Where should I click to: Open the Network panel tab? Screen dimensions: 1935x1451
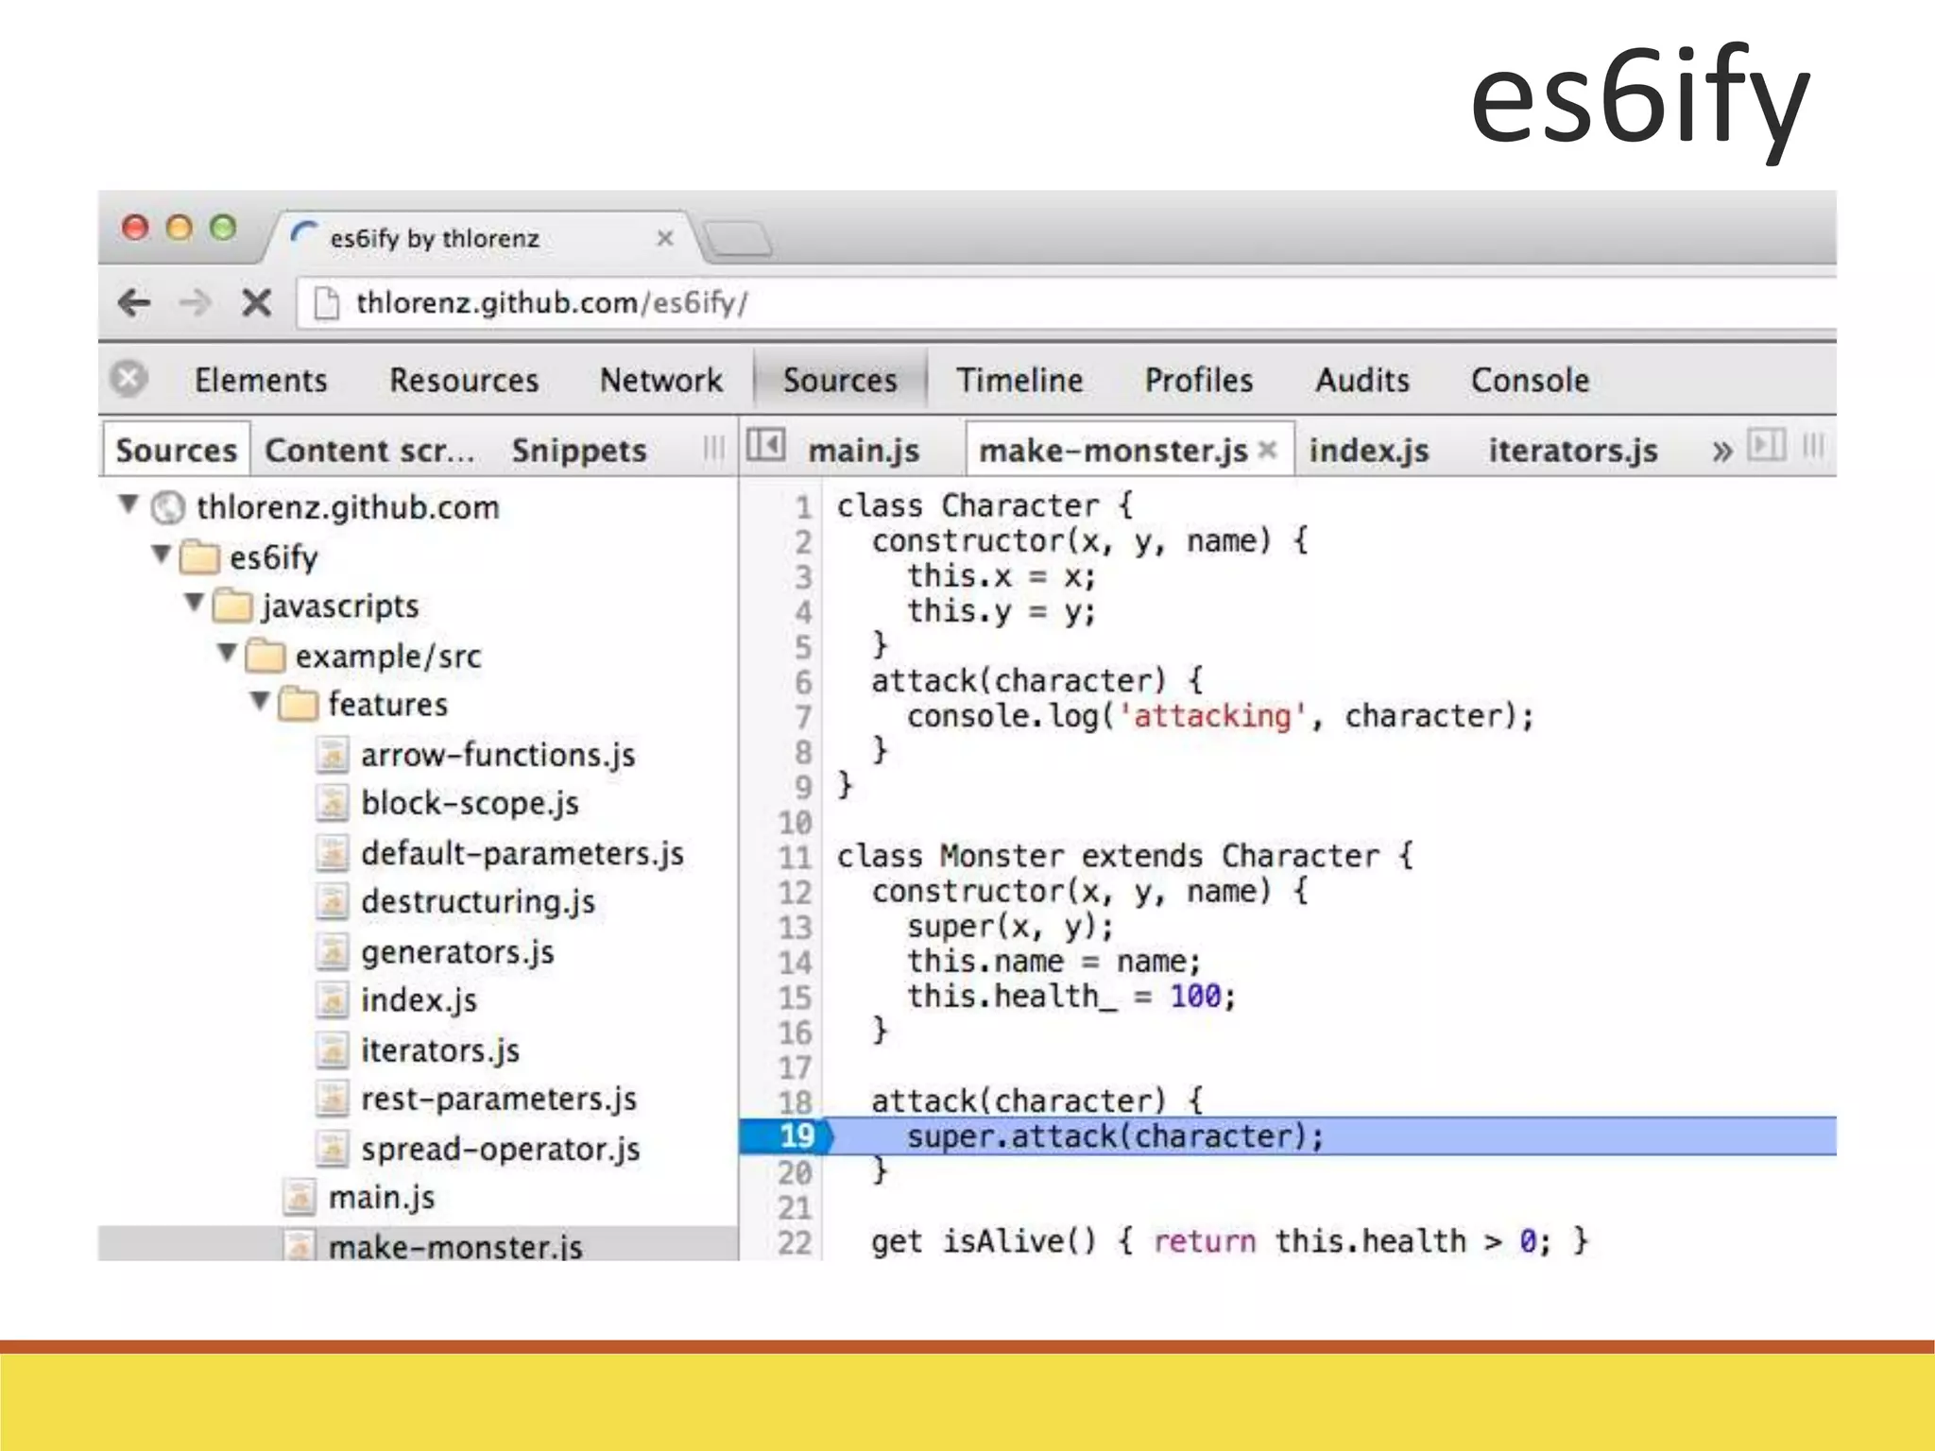pyautogui.click(x=660, y=381)
